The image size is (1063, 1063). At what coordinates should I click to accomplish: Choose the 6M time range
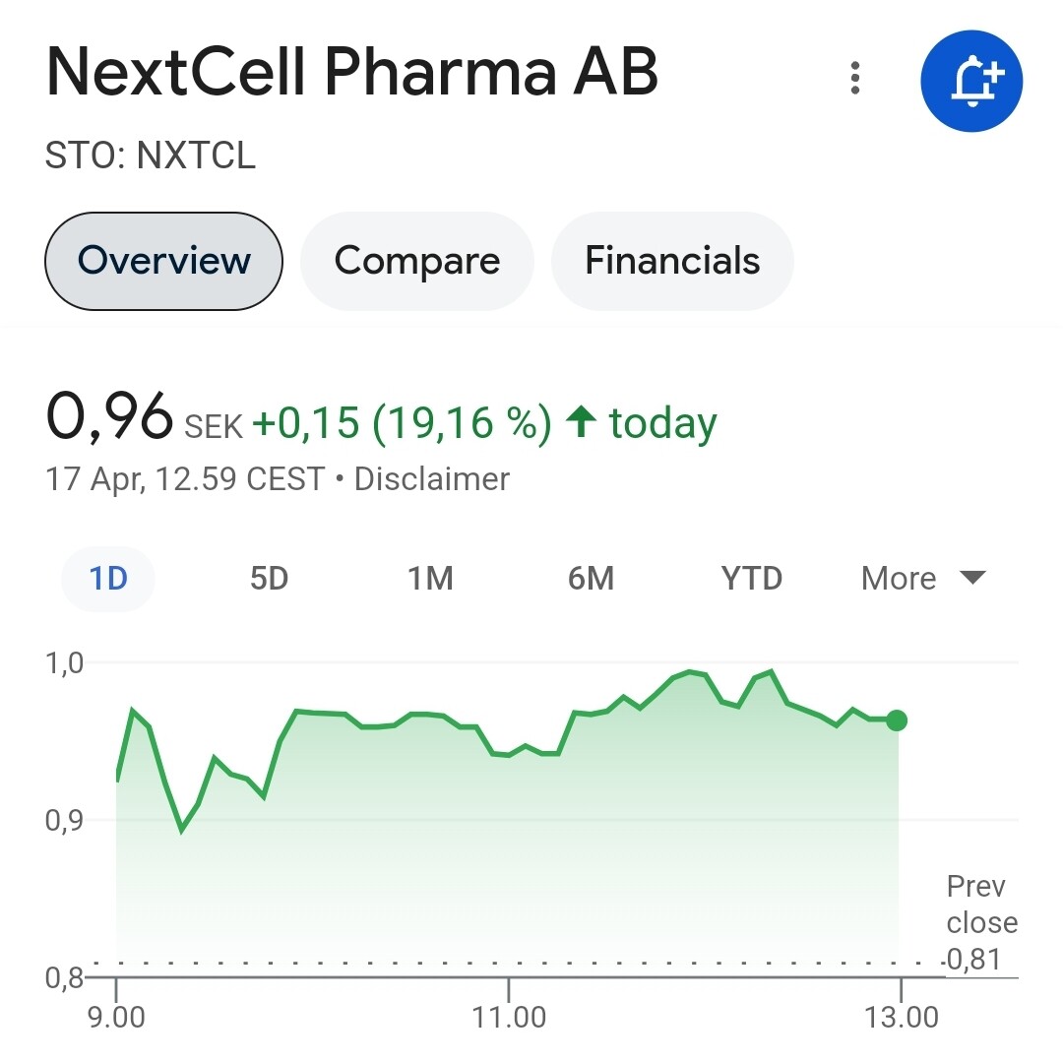click(x=591, y=579)
